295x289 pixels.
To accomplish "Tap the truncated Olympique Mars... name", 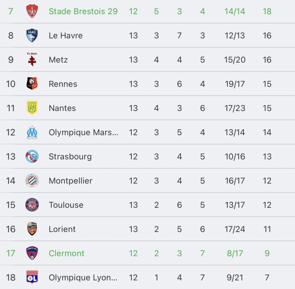I will (x=84, y=132).
